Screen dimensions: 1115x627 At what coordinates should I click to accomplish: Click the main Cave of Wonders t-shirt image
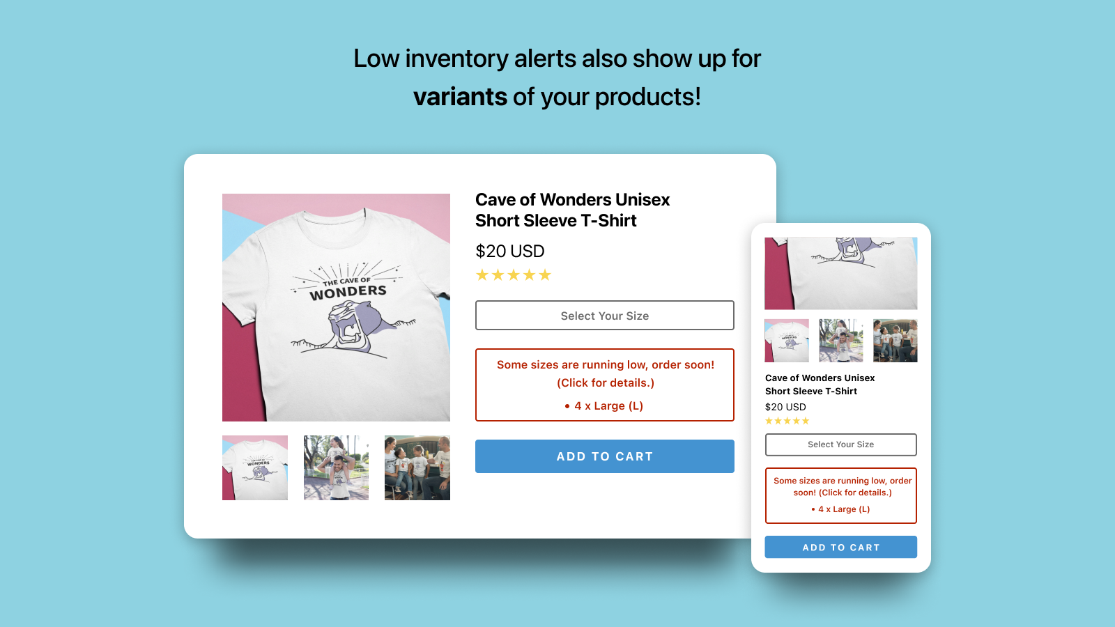pyautogui.click(x=336, y=307)
